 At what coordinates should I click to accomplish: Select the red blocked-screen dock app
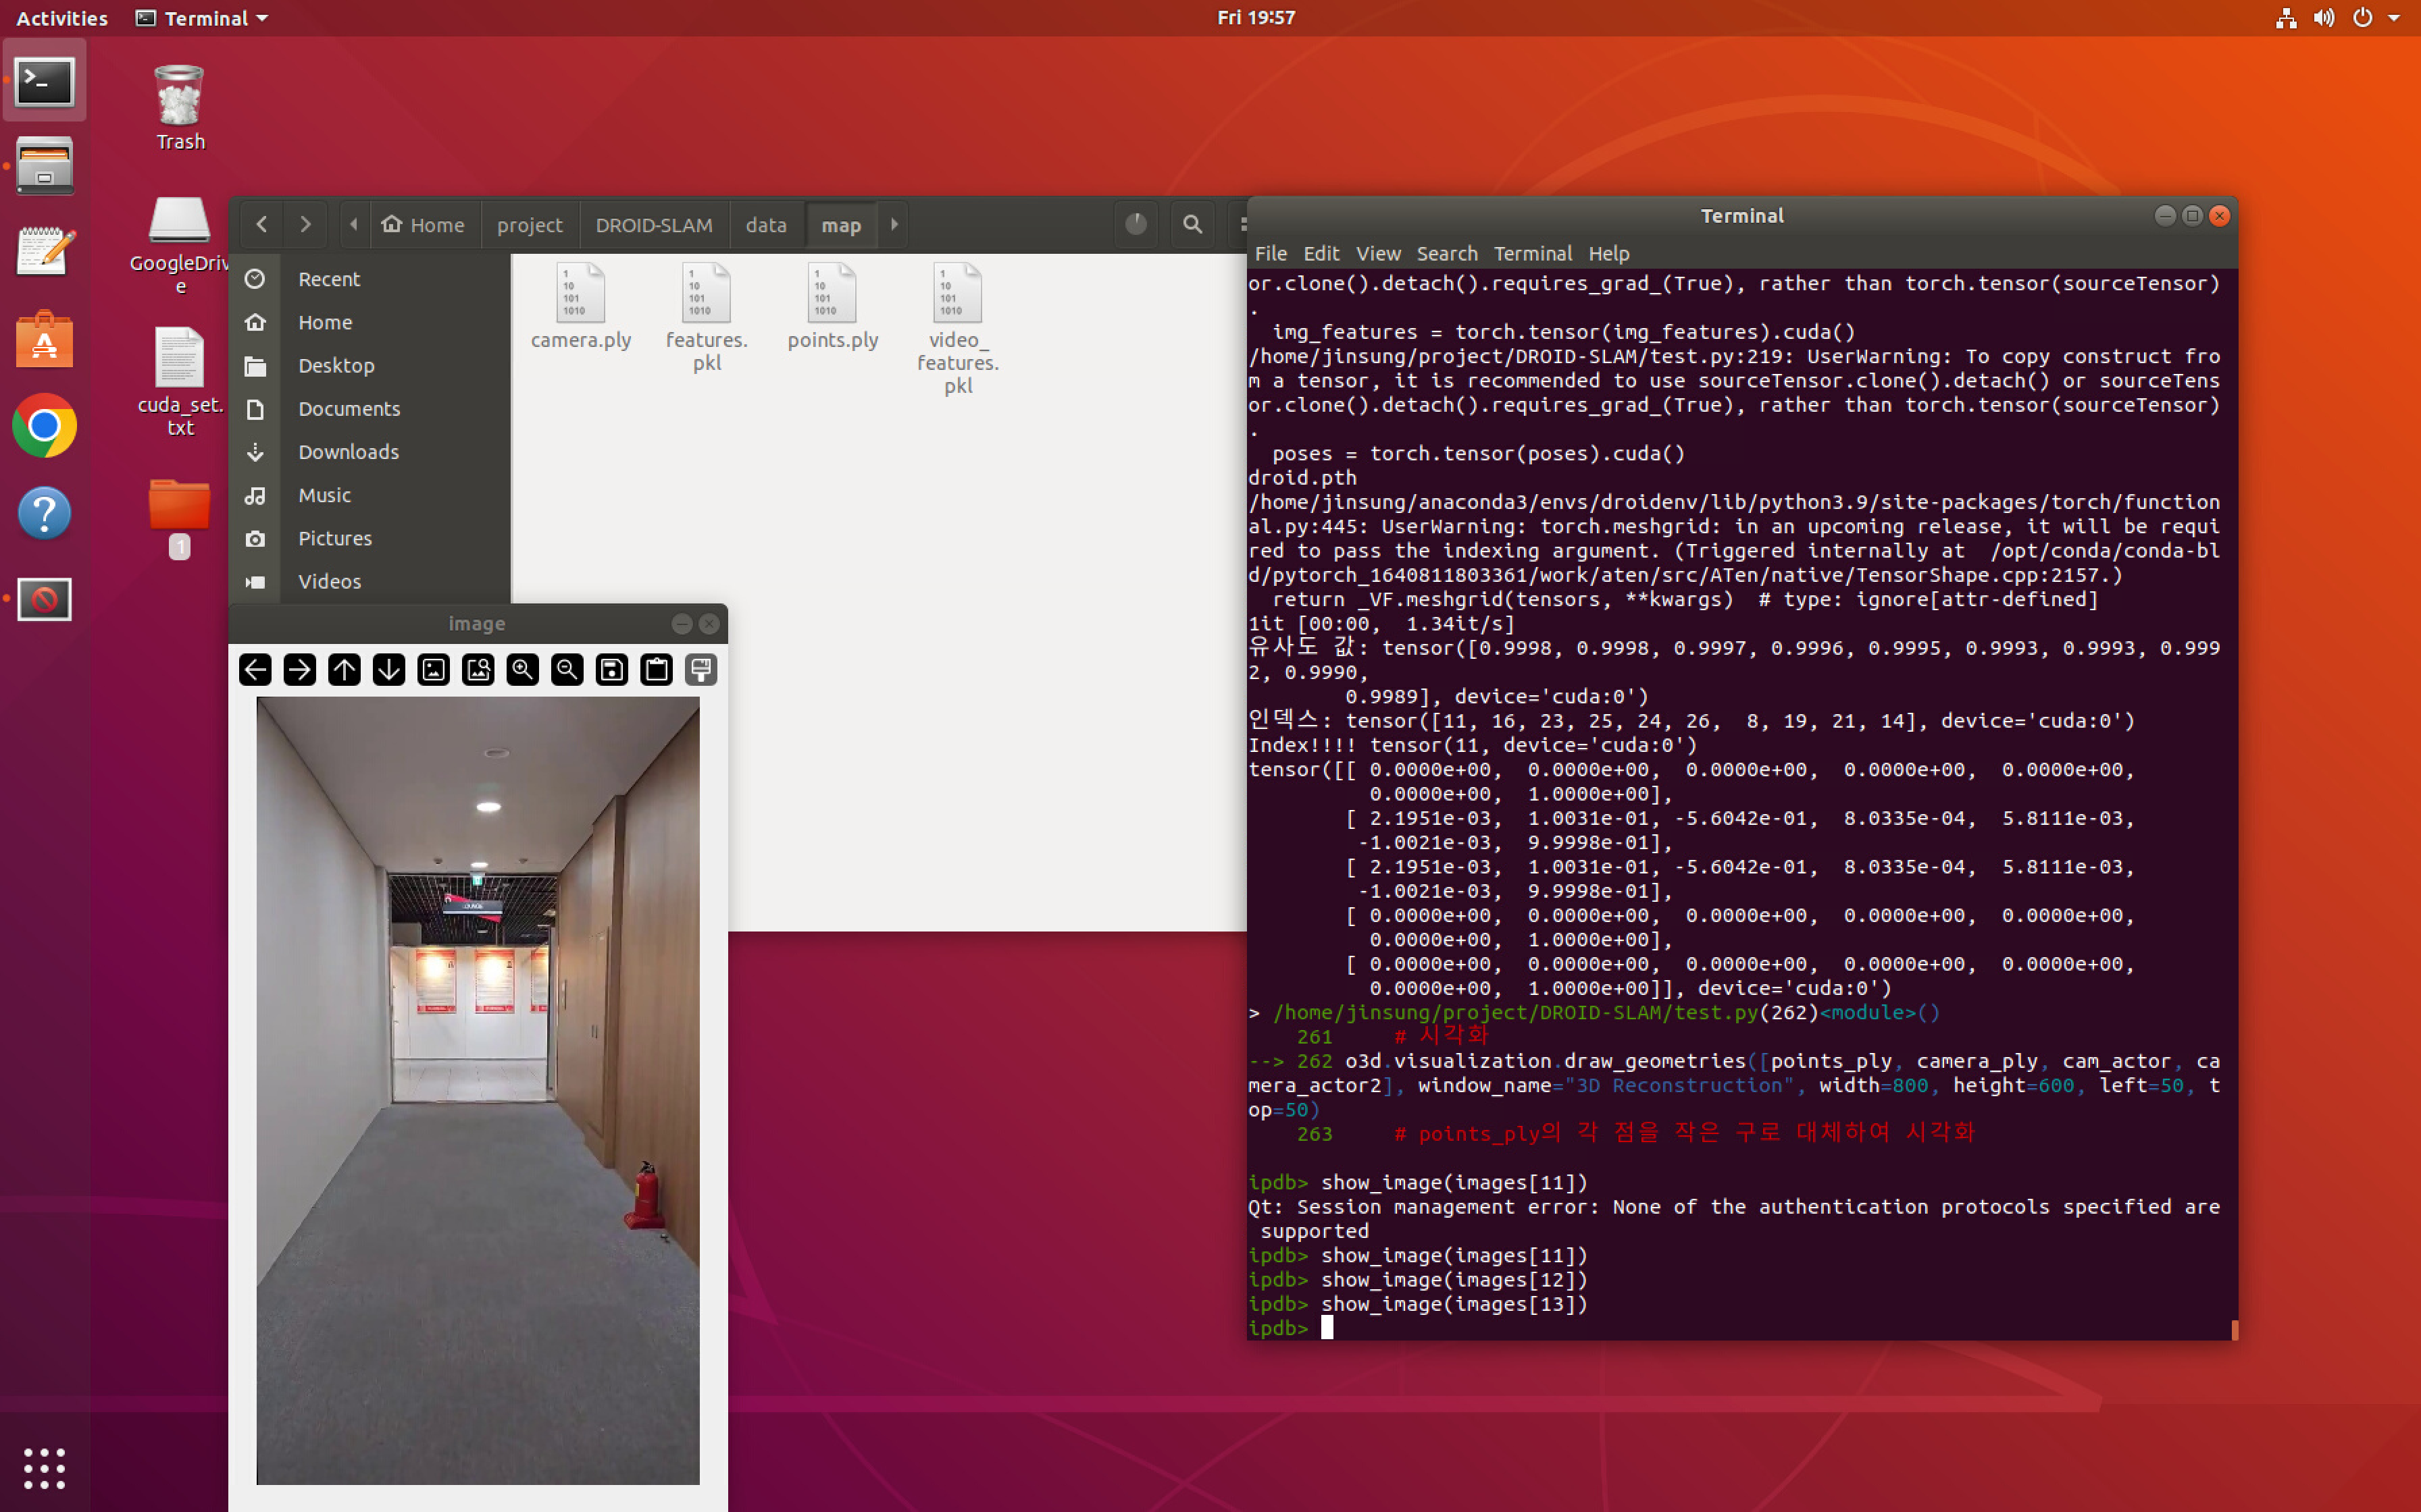[x=44, y=600]
